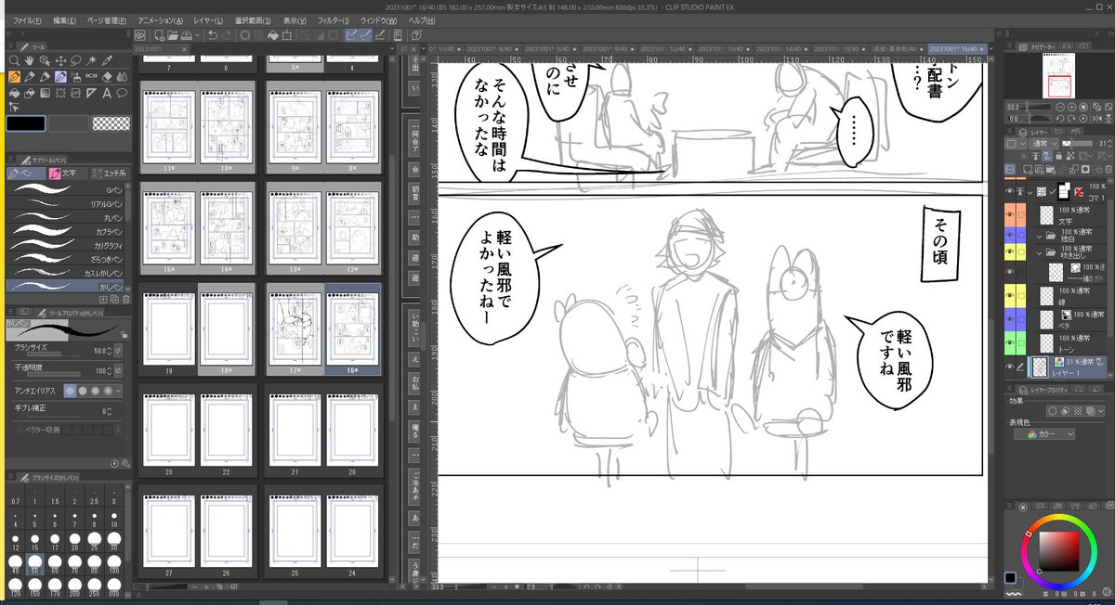Open page 17 thumbnail in page manager
Screen dimensions: 1115x605
pos(295,328)
